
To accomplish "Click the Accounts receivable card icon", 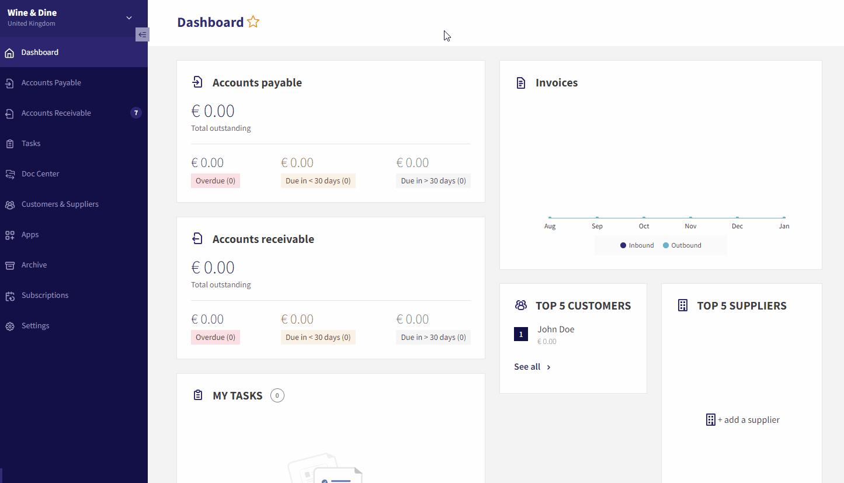I will click(197, 239).
